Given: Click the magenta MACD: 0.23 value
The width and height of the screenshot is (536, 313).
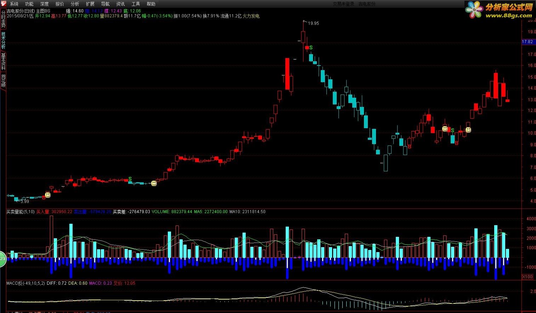Looking at the screenshot, I should coord(101,283).
